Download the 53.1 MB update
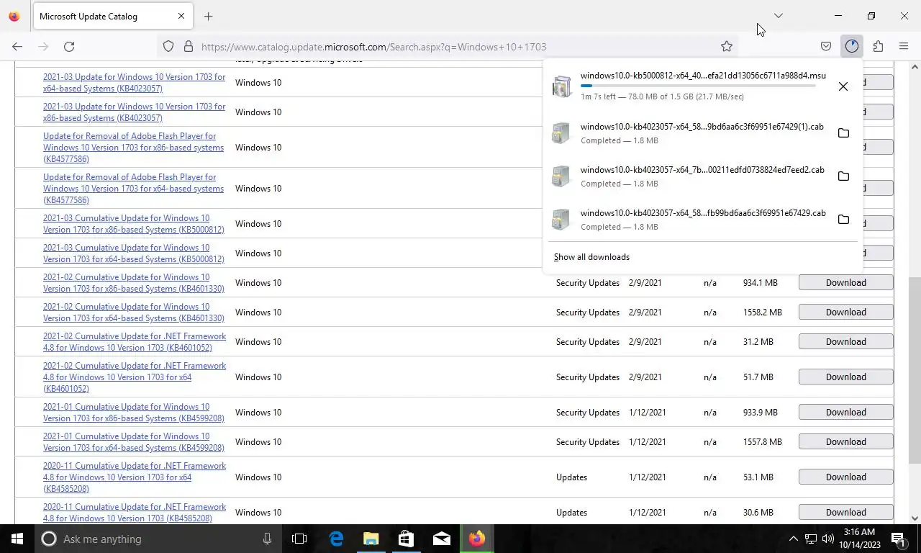 [845, 477]
